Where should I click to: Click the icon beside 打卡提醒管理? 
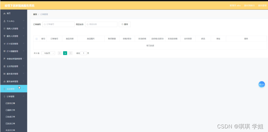point(5,51)
